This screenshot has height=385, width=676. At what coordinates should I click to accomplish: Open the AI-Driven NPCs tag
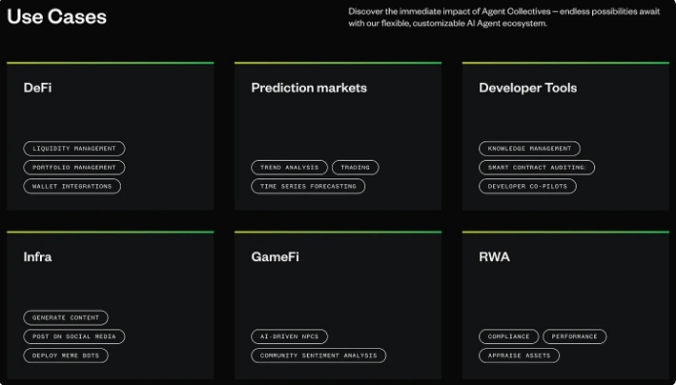[x=289, y=336]
